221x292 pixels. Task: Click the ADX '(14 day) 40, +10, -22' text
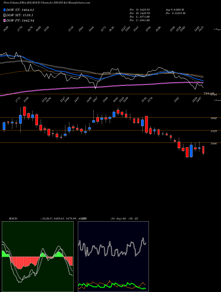124,219
